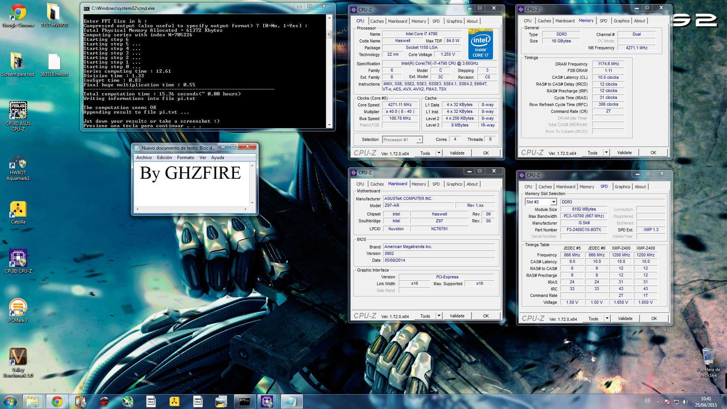Click the 'Z97-AR' motherboard model value
The width and height of the screenshot is (727, 409).
point(418,205)
